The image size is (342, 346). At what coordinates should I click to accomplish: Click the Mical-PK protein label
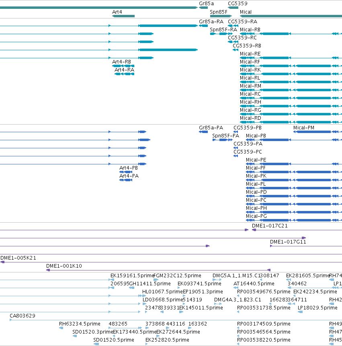point(256,176)
